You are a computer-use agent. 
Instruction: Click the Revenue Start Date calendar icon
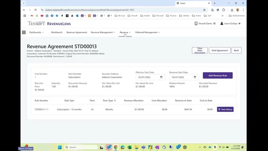(x=195, y=77)
